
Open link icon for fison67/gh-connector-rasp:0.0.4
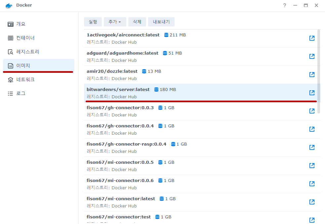point(312,148)
